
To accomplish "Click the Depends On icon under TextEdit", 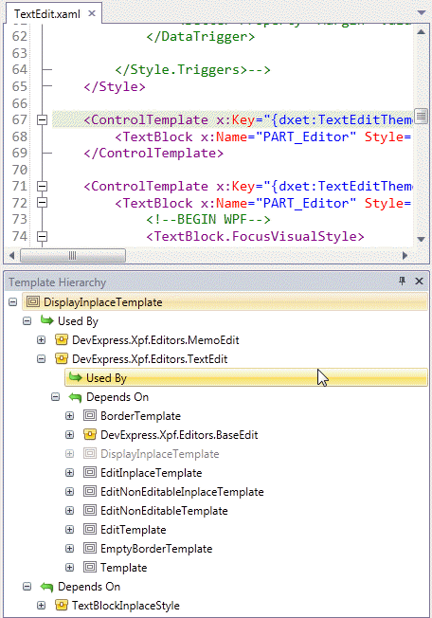I will [x=75, y=397].
